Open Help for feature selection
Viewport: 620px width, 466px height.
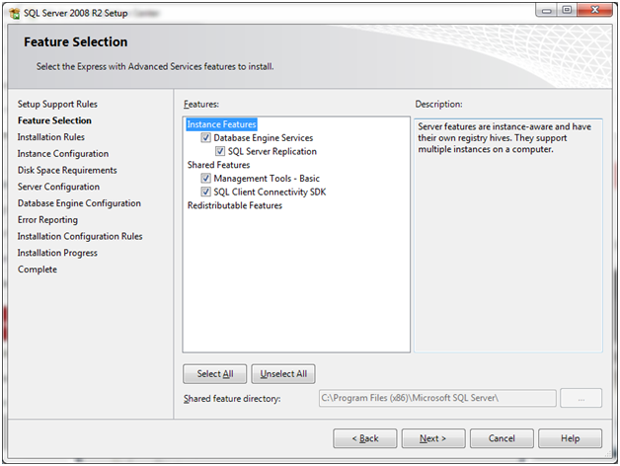[570, 438]
